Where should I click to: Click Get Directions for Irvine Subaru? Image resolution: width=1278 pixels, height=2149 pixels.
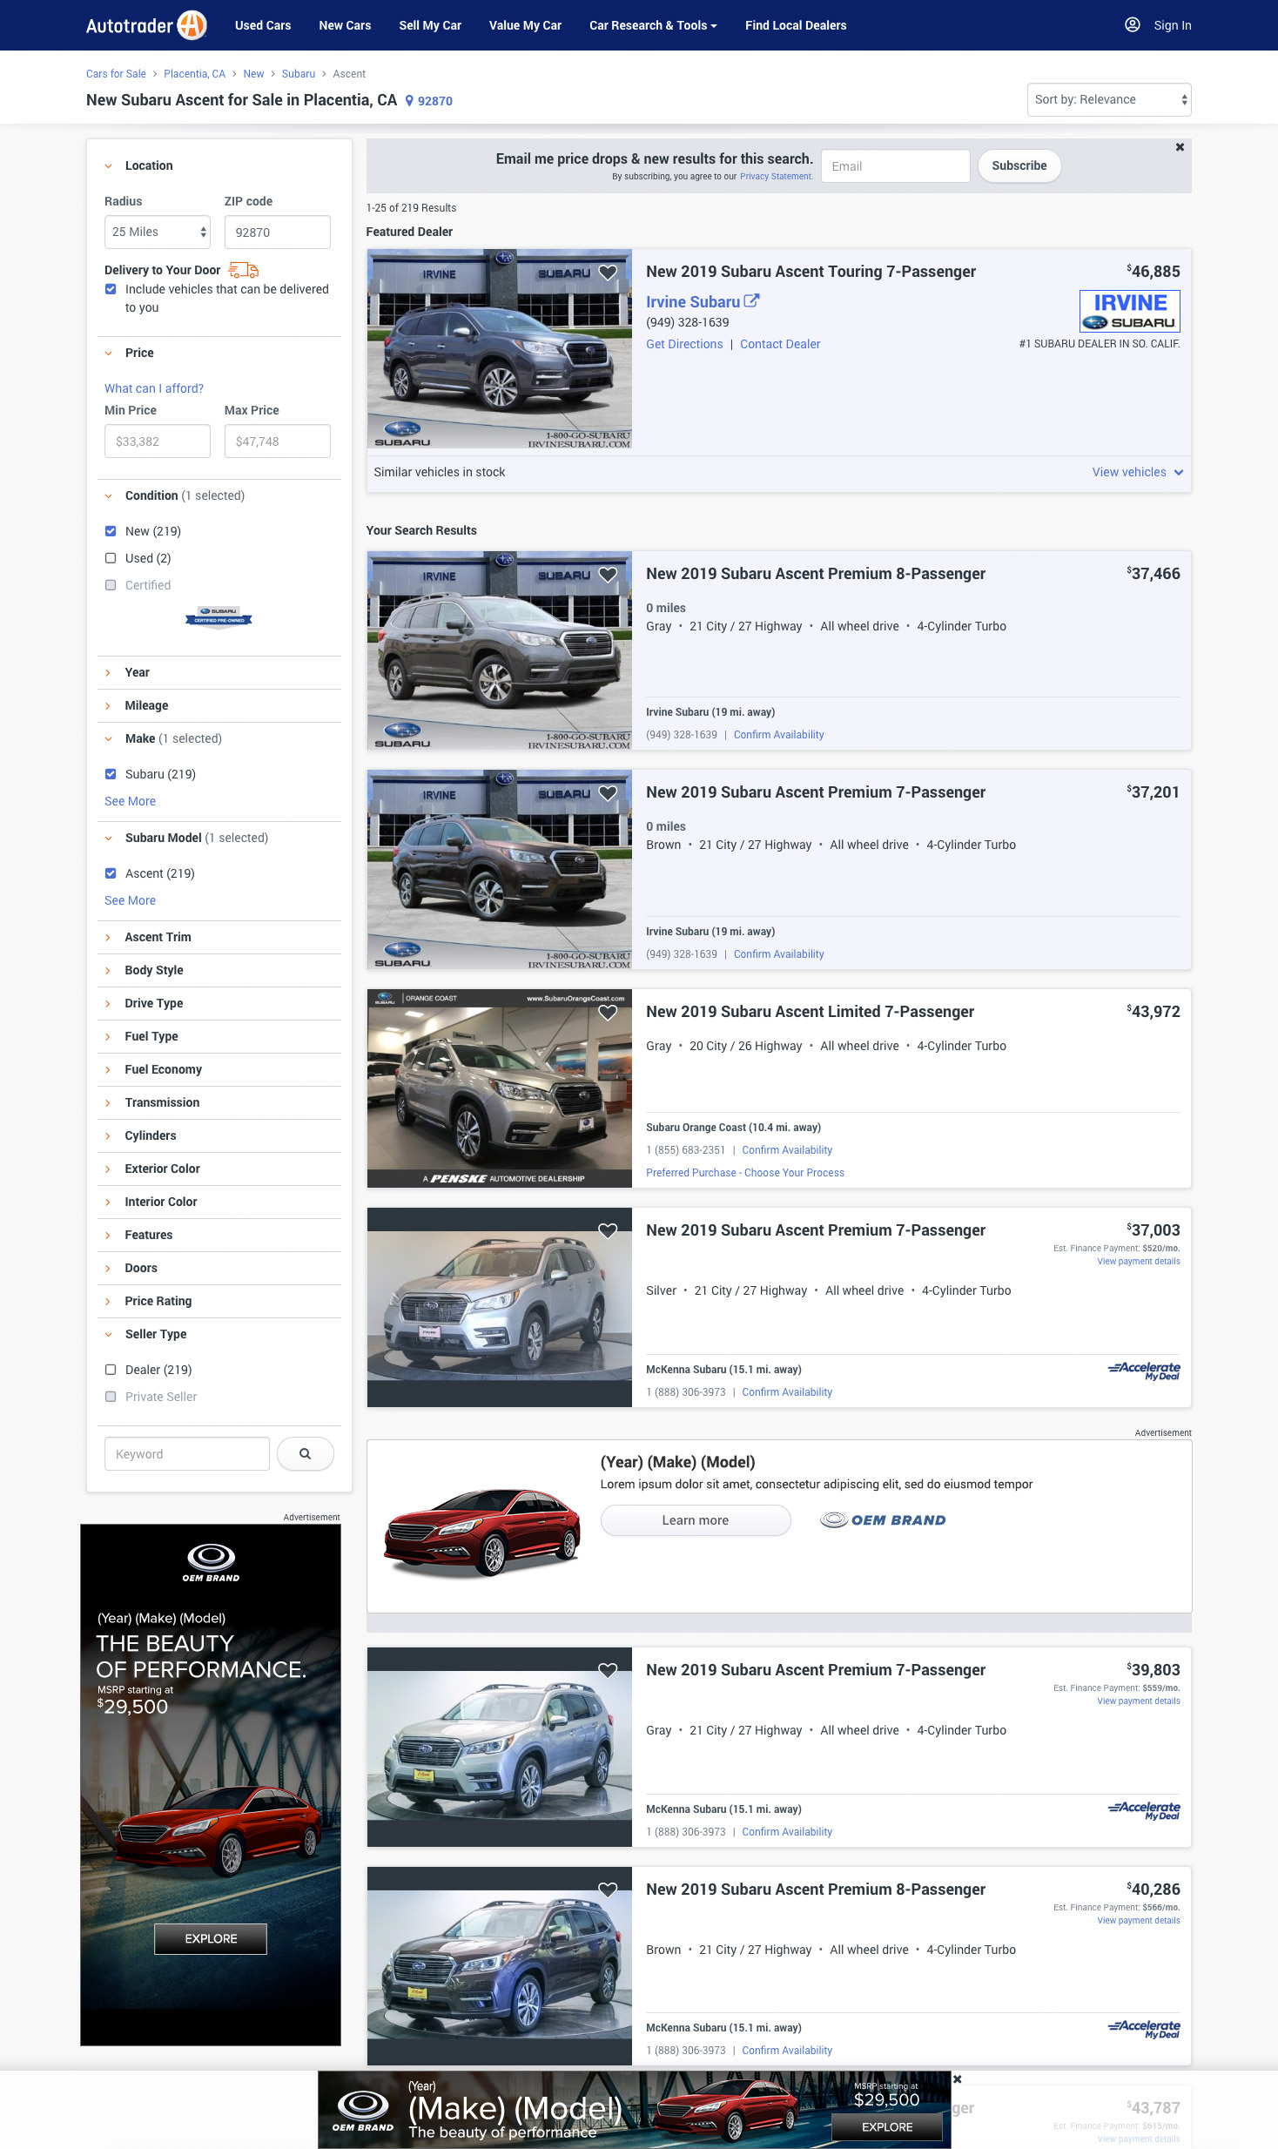pos(684,344)
